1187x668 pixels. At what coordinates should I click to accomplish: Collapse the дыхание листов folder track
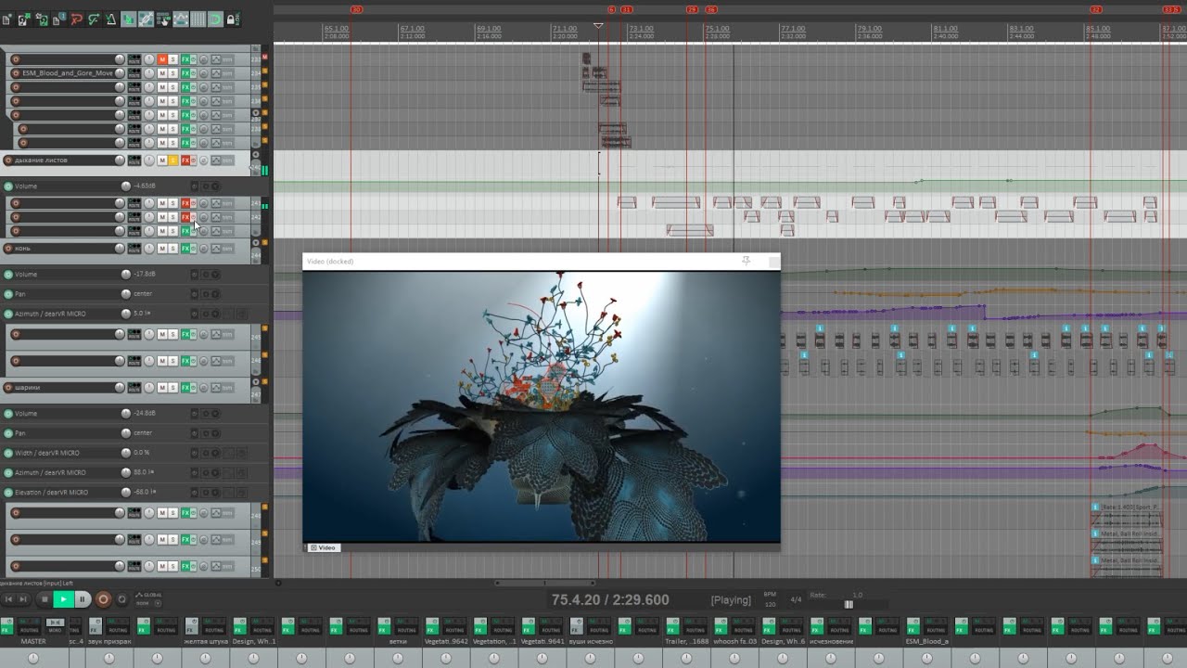coord(256,154)
